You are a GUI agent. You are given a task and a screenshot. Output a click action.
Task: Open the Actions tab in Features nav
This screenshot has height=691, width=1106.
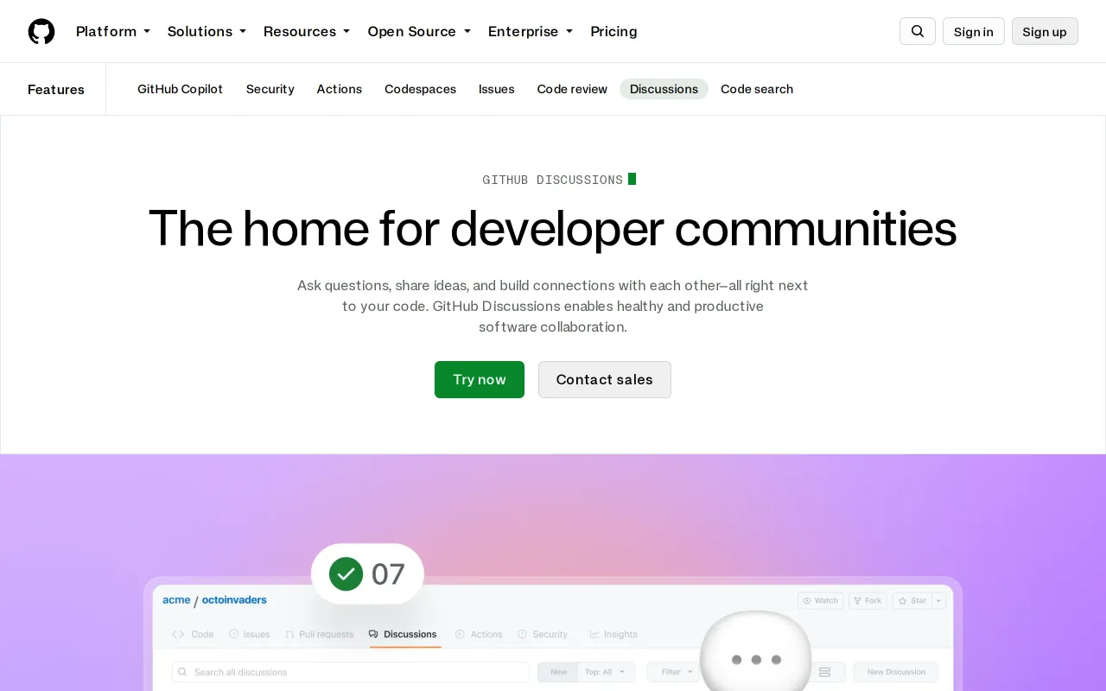[x=340, y=89]
